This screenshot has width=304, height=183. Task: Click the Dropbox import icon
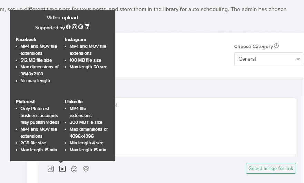pos(86,169)
